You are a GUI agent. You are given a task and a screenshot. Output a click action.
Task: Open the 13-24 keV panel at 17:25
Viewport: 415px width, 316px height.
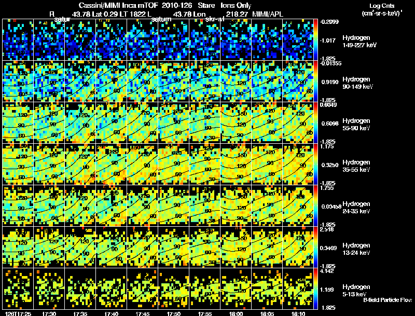click(x=18, y=248)
